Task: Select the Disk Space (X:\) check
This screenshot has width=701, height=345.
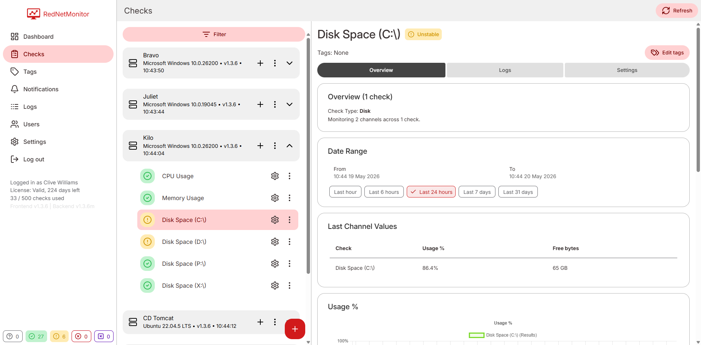Action: 218,285
